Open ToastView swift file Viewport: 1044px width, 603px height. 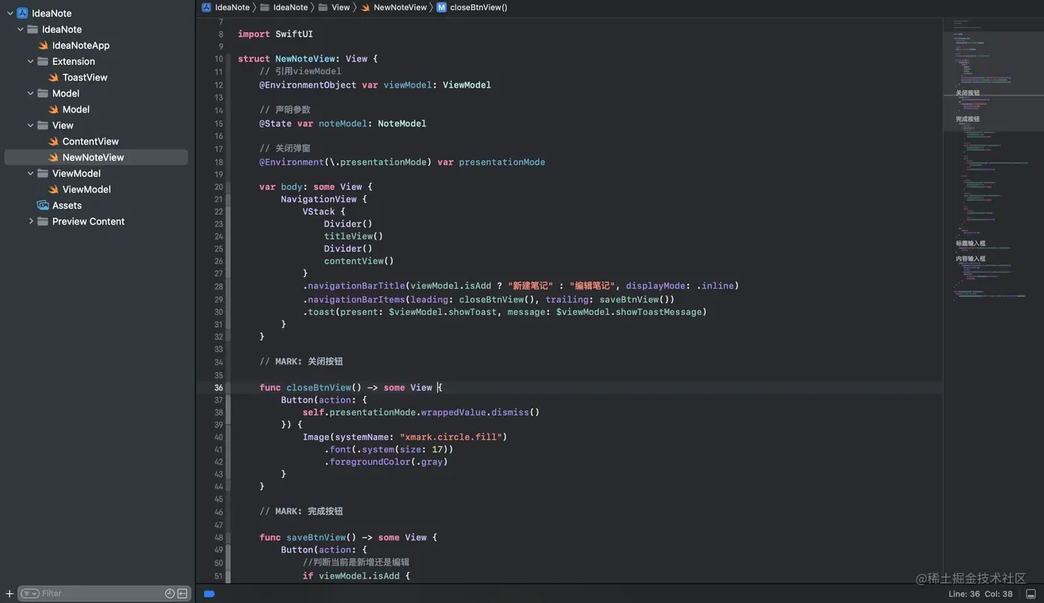pos(85,78)
